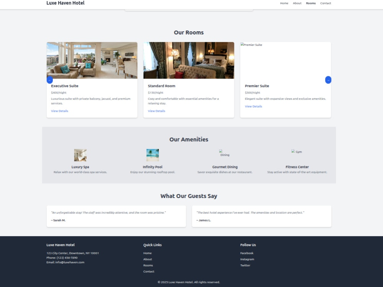This screenshot has height=287, width=383.
Task: Click the Luxe Haven Hotel header logo
Action: click(65, 3)
